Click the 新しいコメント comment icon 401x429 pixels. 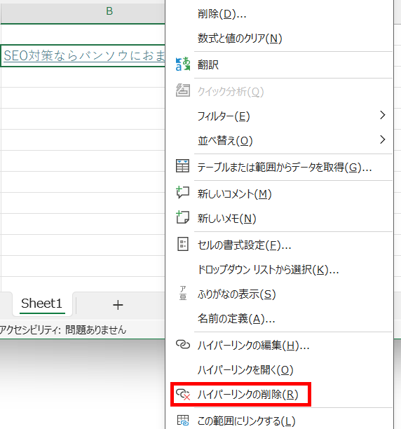click(183, 192)
